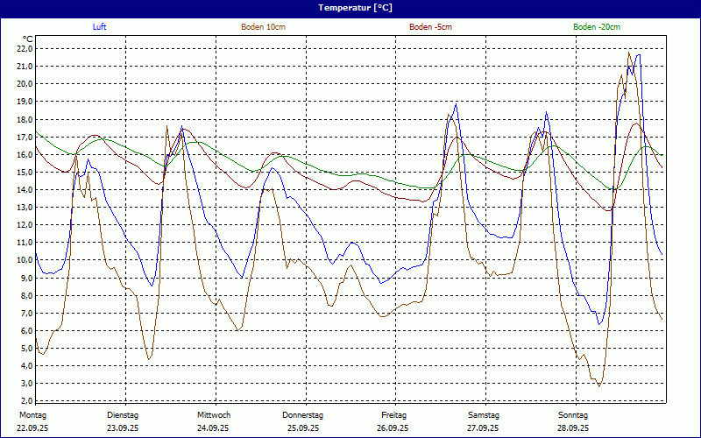The image size is (701, 438).
Task: Click the '10,0' y-axis value
Action: pyautogui.click(x=25, y=260)
